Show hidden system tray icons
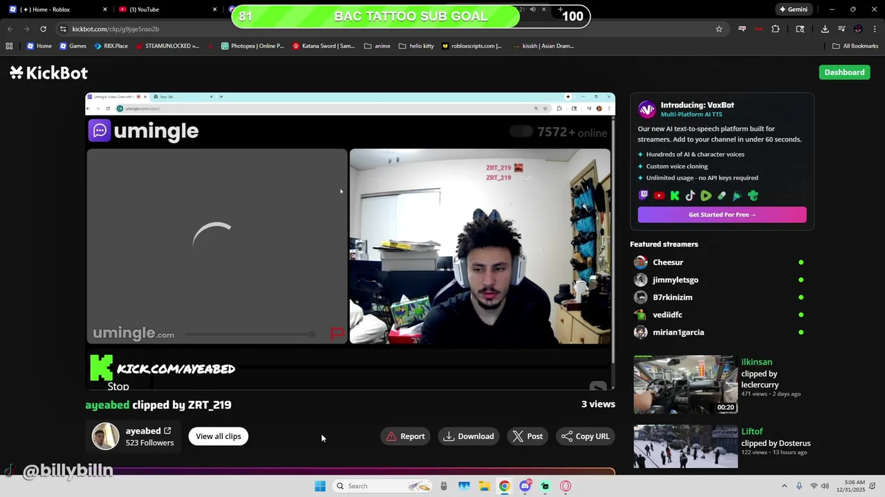Image resolution: width=885 pixels, height=497 pixels. point(784,486)
